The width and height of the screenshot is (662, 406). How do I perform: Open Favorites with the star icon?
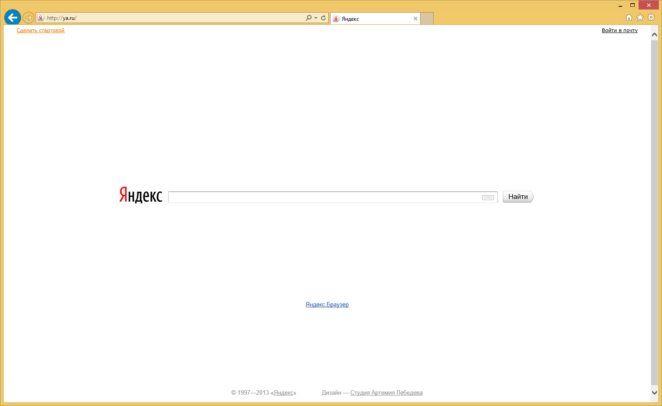point(640,18)
